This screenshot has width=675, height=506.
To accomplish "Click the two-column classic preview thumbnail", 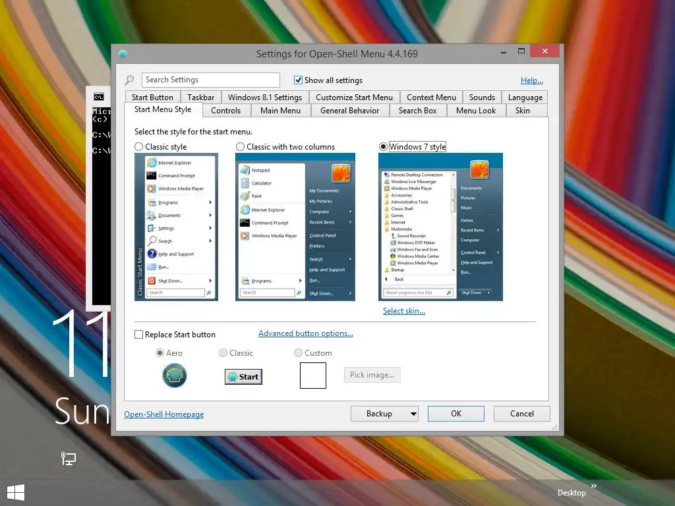I will click(295, 227).
